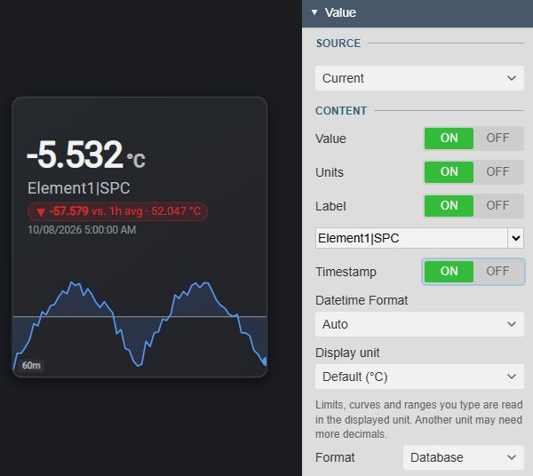
Task: Turn Timestamp ON
Action: point(449,272)
